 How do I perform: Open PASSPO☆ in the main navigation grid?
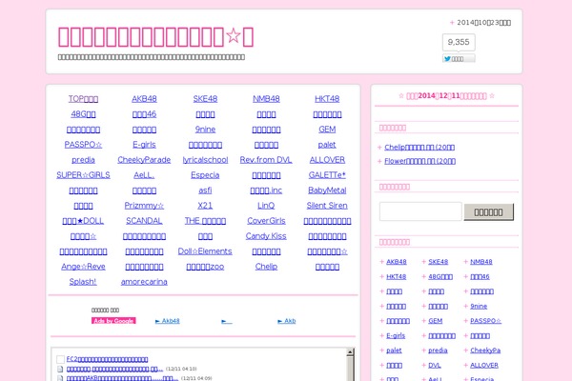coord(83,145)
